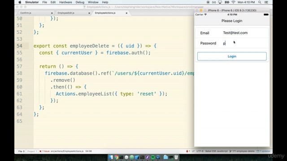Click the 171-employee-delete git branch
Image resolution: width=287 pixels, height=161 pixels.
coord(242,151)
